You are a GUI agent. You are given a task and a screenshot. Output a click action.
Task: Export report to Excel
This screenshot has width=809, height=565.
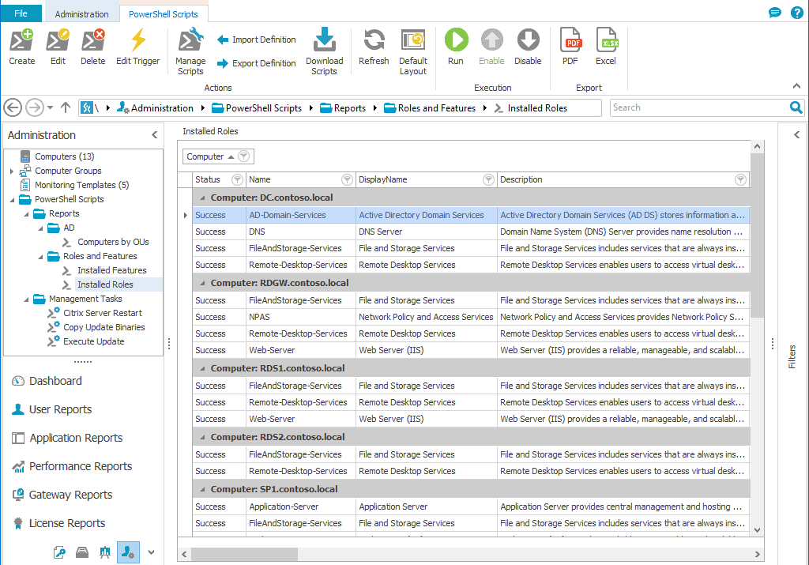606,47
